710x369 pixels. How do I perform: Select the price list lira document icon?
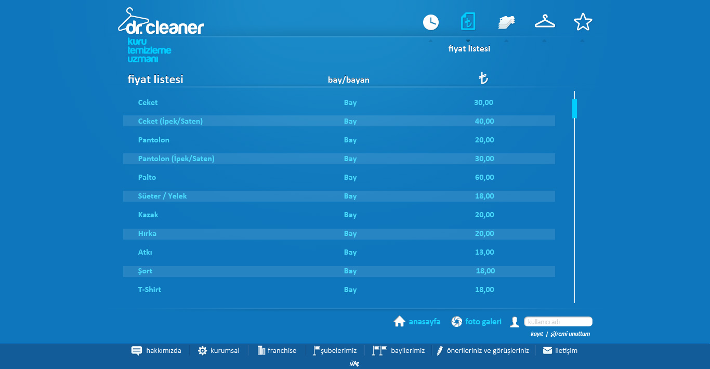[468, 21]
